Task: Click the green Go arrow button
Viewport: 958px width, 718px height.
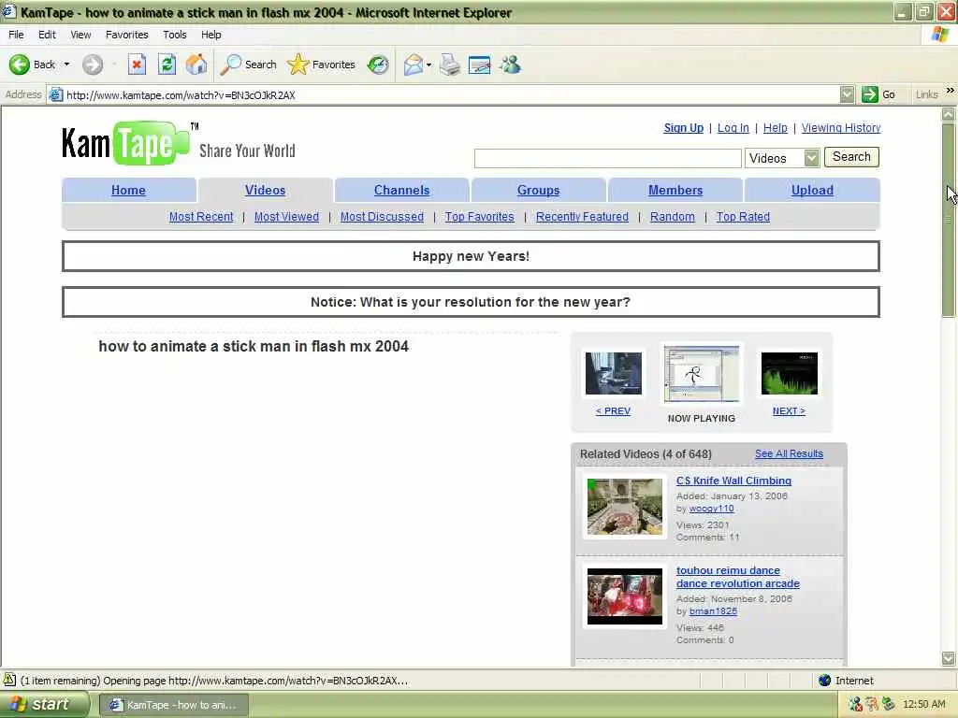Action: [869, 94]
